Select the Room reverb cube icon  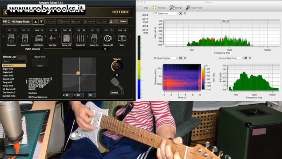(x=122, y=38)
